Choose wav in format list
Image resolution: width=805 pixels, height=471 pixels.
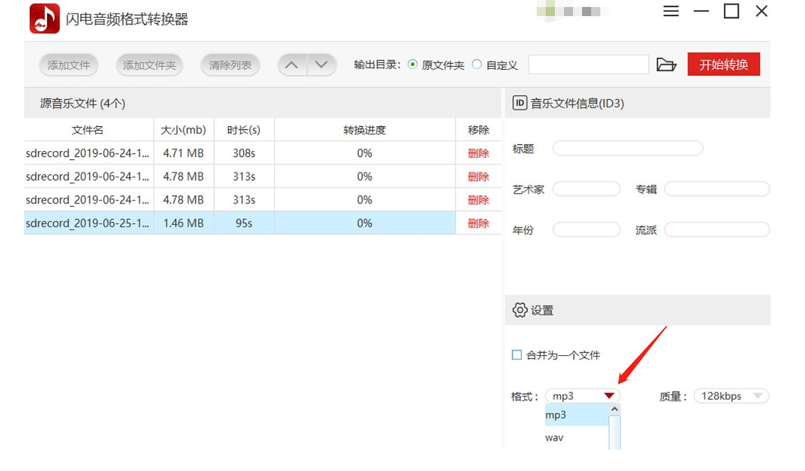pyautogui.click(x=576, y=438)
